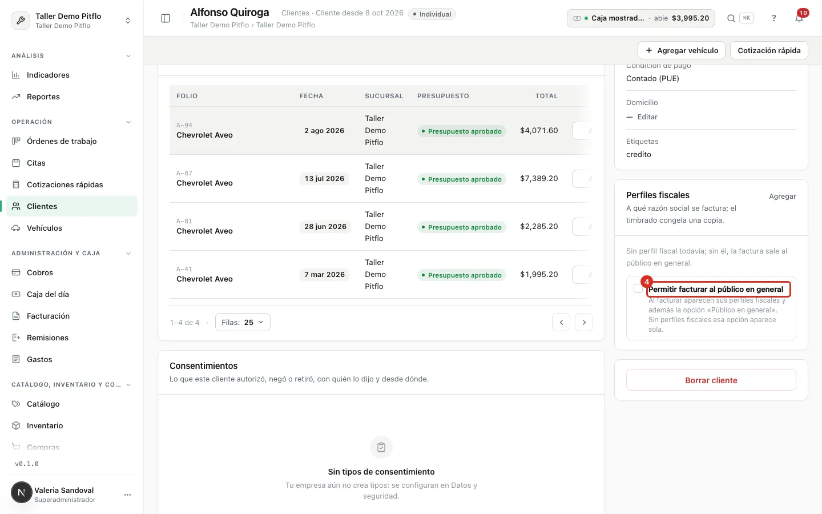Click the Citas calendar icon
822x514 pixels.
pos(16,163)
